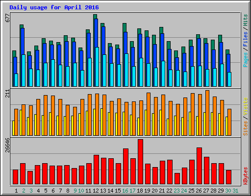The image size is (251, 196).
Task: Click the 26646 KBytes axis label
Action: pyautogui.click(x=7, y=145)
